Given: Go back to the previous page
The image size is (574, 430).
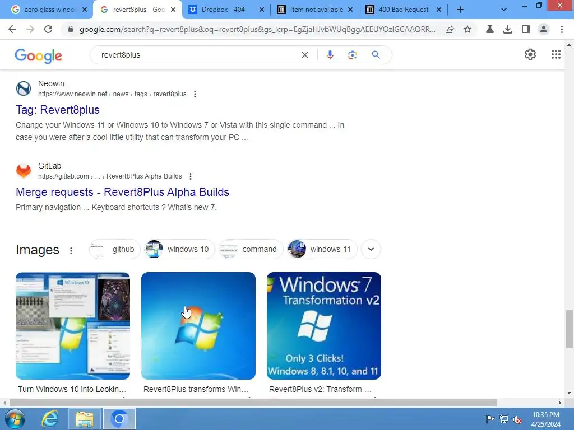Looking at the screenshot, I should [12, 29].
